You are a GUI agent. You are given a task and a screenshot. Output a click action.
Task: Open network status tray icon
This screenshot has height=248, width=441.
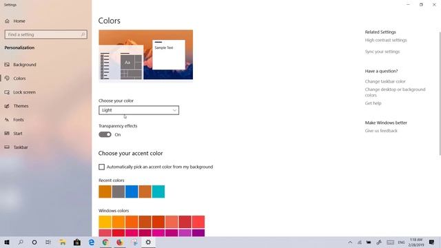pos(360,242)
